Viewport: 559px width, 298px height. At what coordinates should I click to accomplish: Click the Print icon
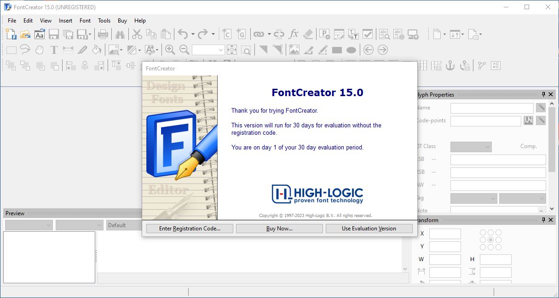[103, 34]
